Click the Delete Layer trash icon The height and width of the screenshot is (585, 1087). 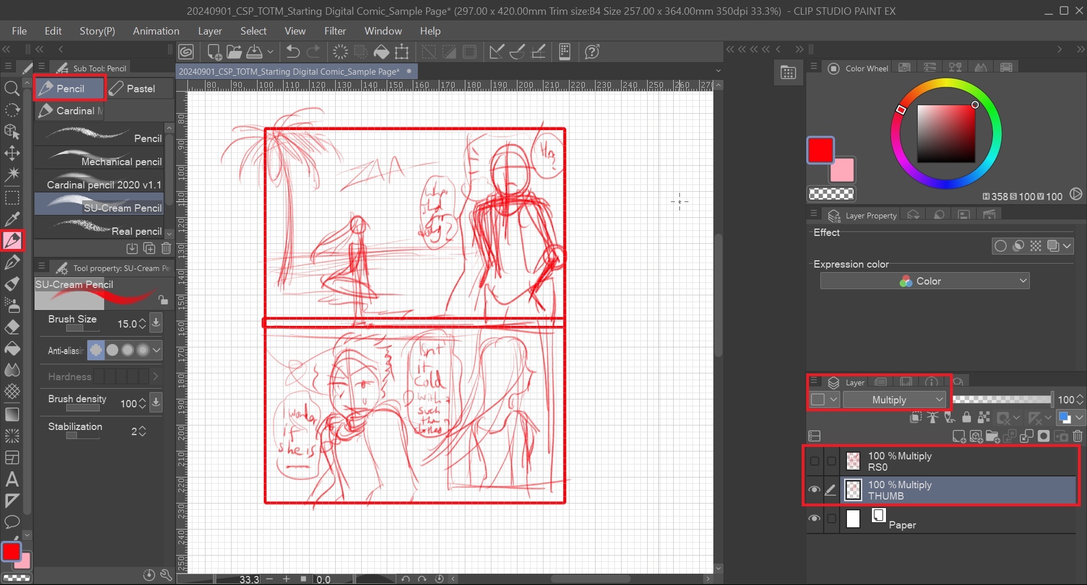(1077, 436)
